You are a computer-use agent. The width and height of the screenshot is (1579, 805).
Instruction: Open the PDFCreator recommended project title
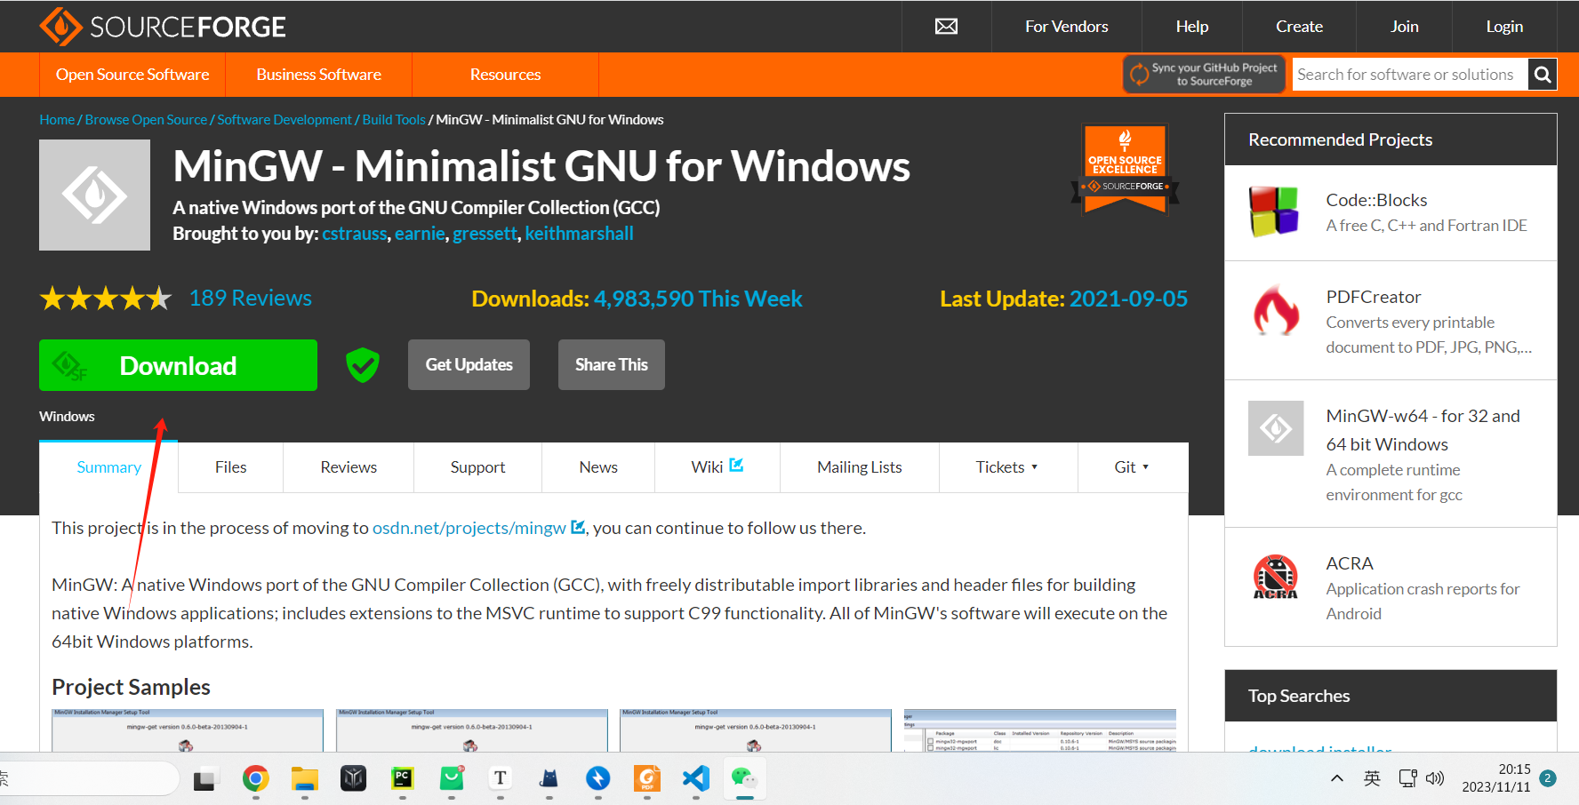coord(1374,298)
